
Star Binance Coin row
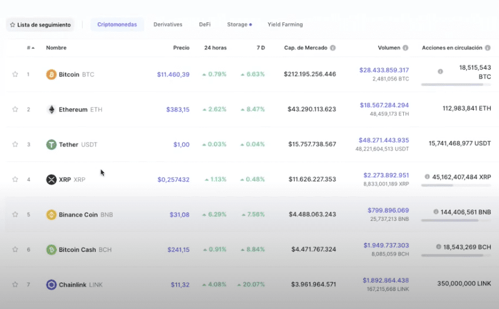click(15, 214)
